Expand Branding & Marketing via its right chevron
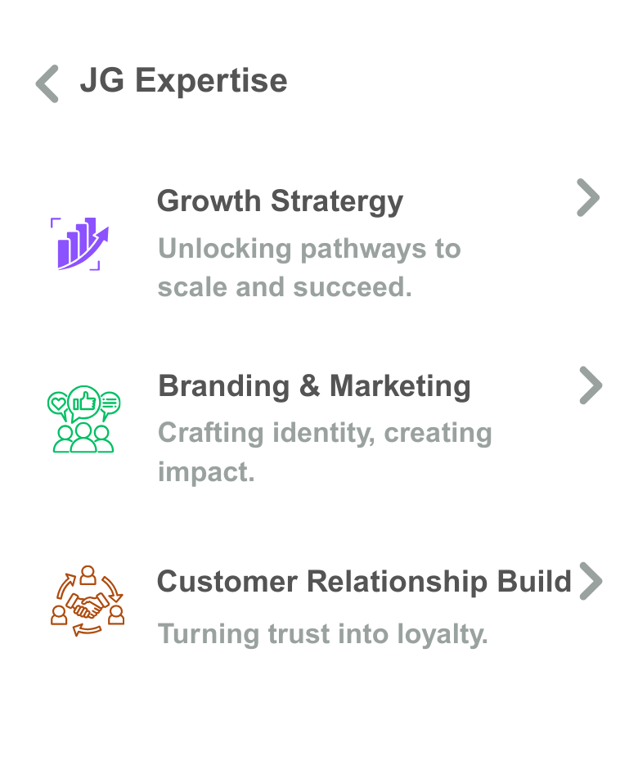The width and height of the screenshot is (638, 761). pyautogui.click(x=590, y=385)
